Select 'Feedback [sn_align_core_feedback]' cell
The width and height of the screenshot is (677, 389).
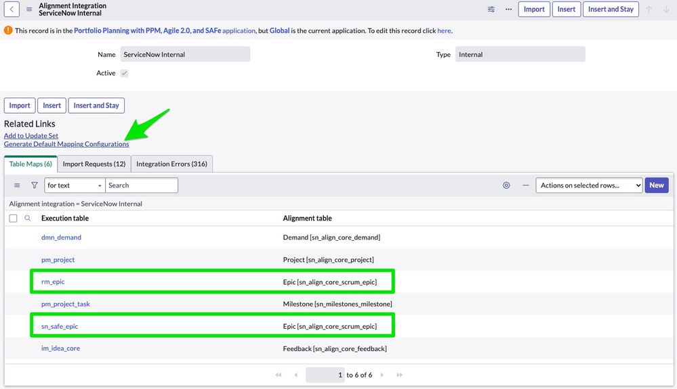pyautogui.click(x=335, y=348)
